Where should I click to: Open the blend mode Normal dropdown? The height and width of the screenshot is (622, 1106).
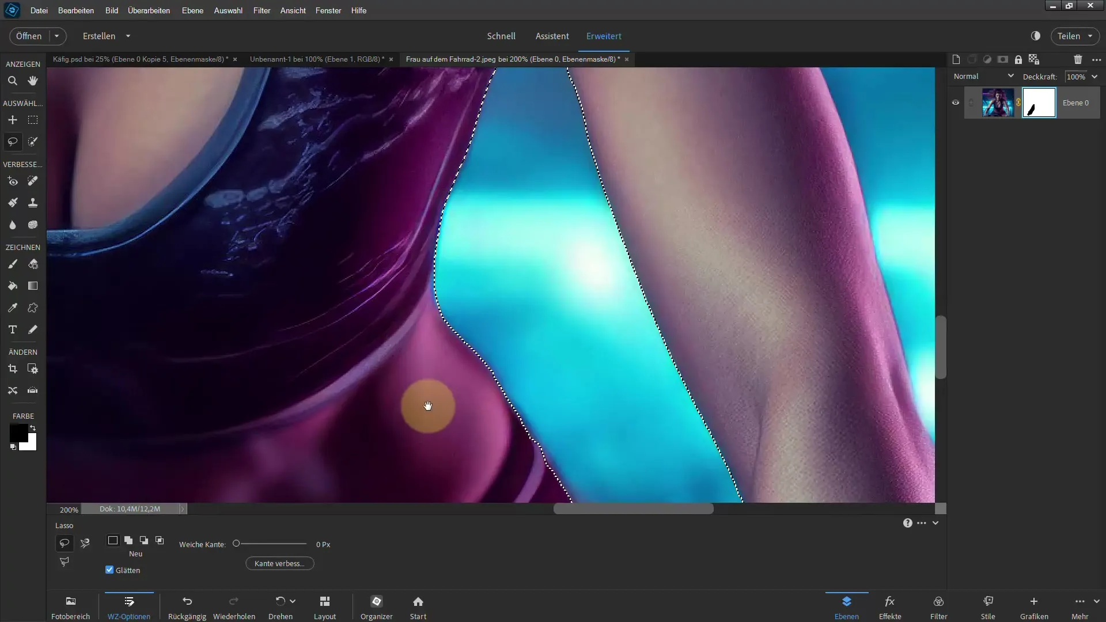click(x=983, y=76)
